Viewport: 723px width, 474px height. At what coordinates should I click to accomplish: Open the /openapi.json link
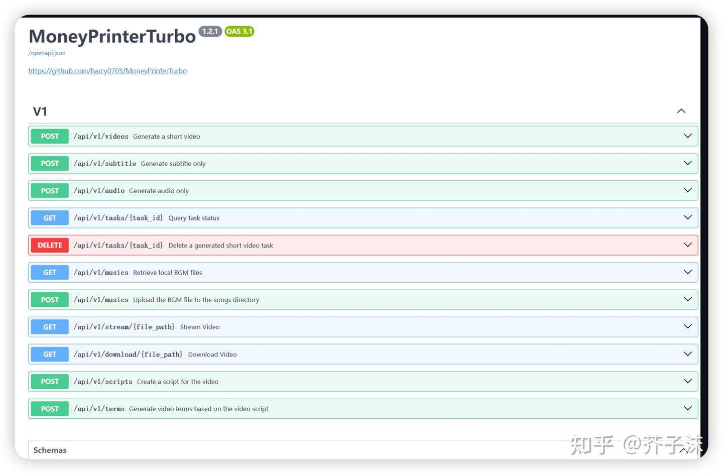tap(47, 53)
